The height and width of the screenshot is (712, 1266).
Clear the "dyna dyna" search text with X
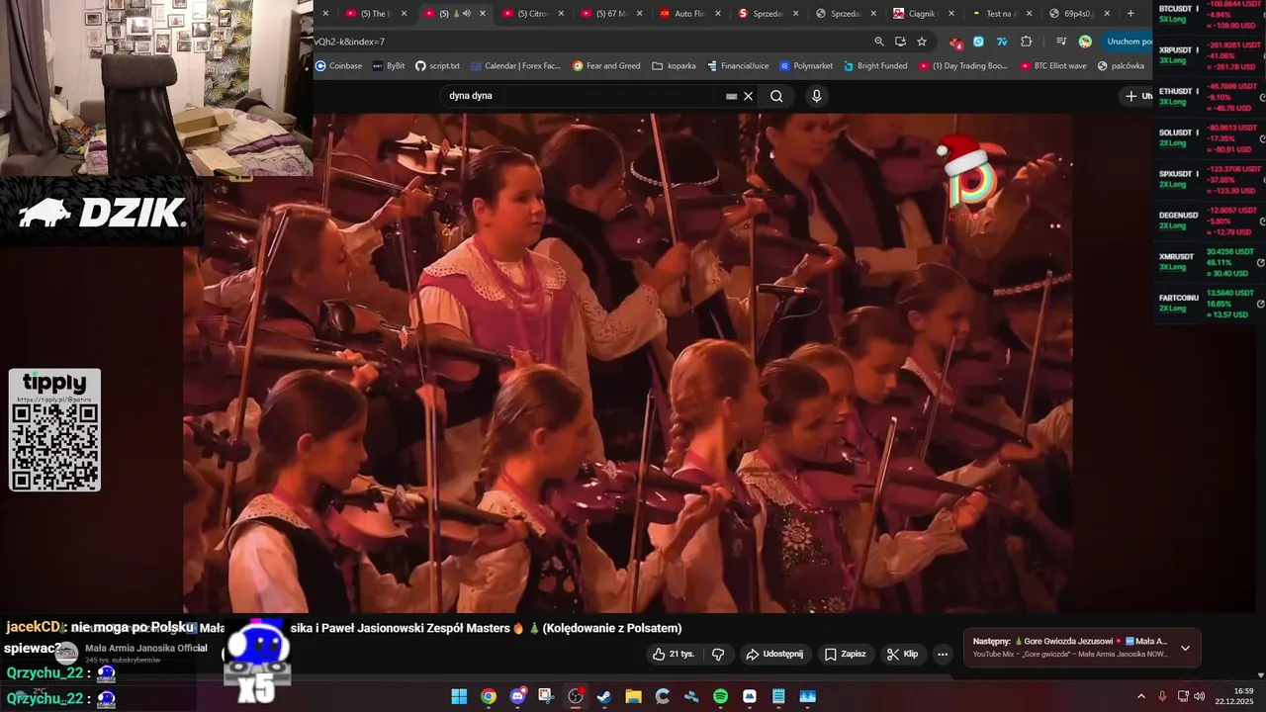[x=749, y=96]
